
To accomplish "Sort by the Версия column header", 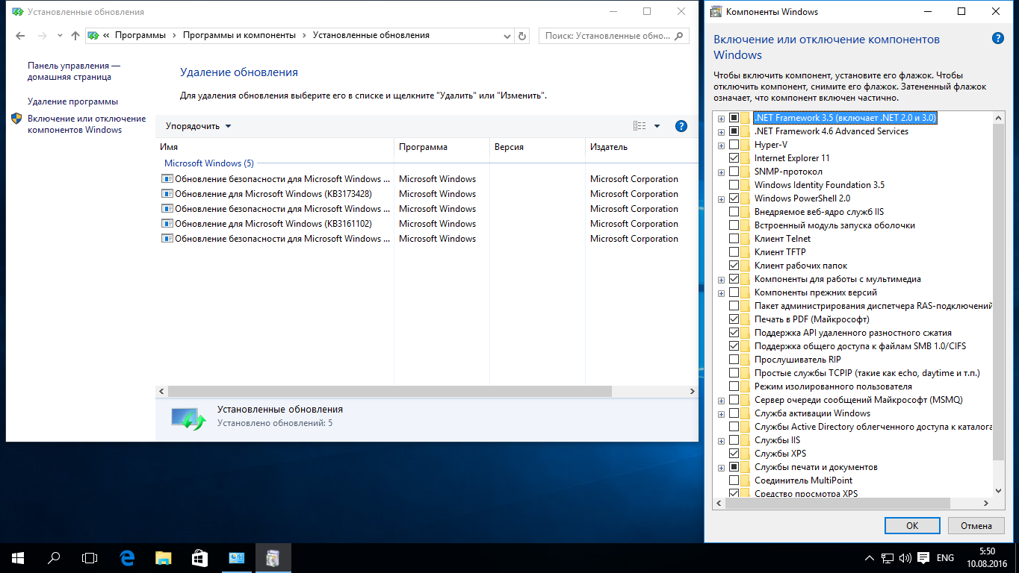I will [537, 147].
